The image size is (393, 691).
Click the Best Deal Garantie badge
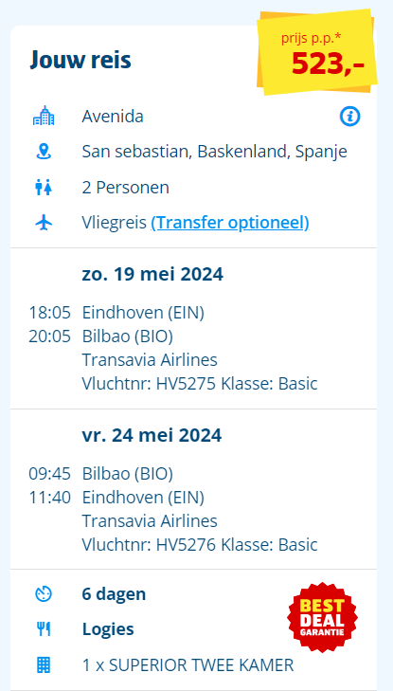pos(323,617)
